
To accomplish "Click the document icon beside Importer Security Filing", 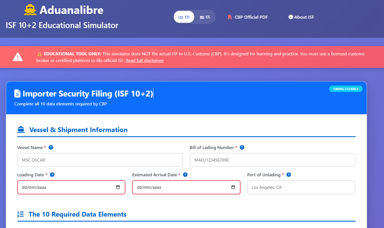I will click(17, 94).
